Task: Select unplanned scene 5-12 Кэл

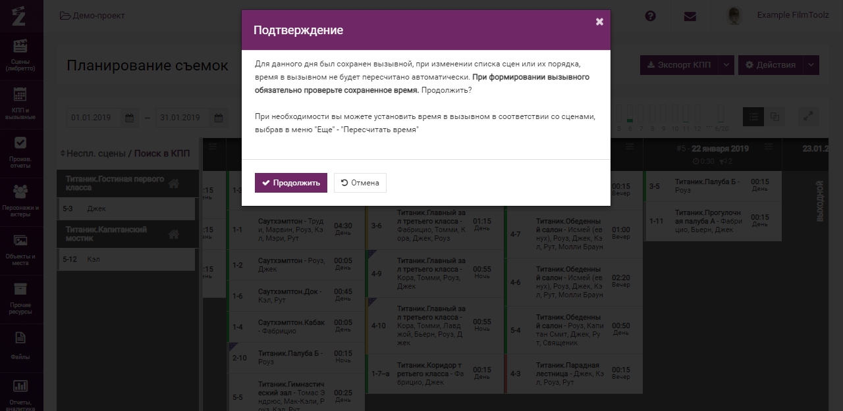Action: 126,259
